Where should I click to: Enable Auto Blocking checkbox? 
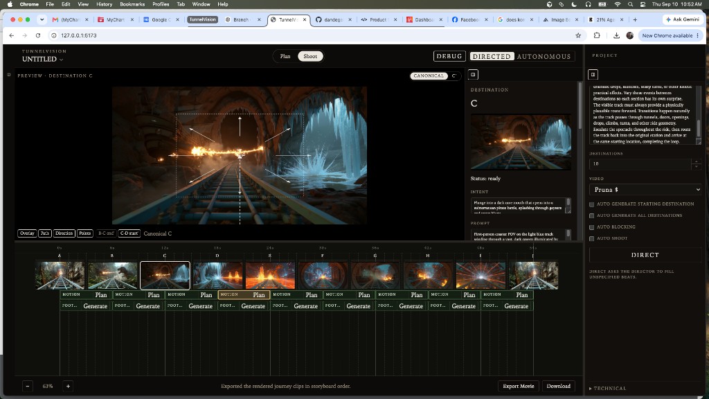pyautogui.click(x=591, y=227)
